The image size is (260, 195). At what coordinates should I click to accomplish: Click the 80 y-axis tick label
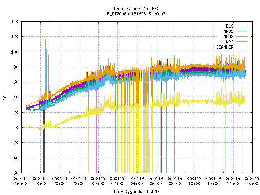click(x=16, y=67)
